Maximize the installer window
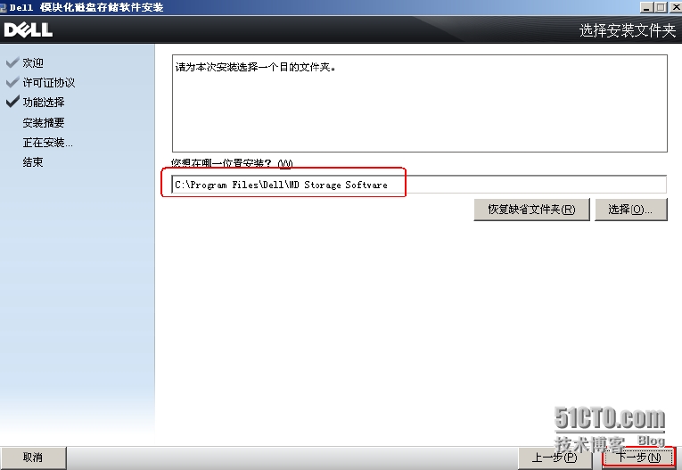This screenshot has height=470, width=682. click(661, 7)
